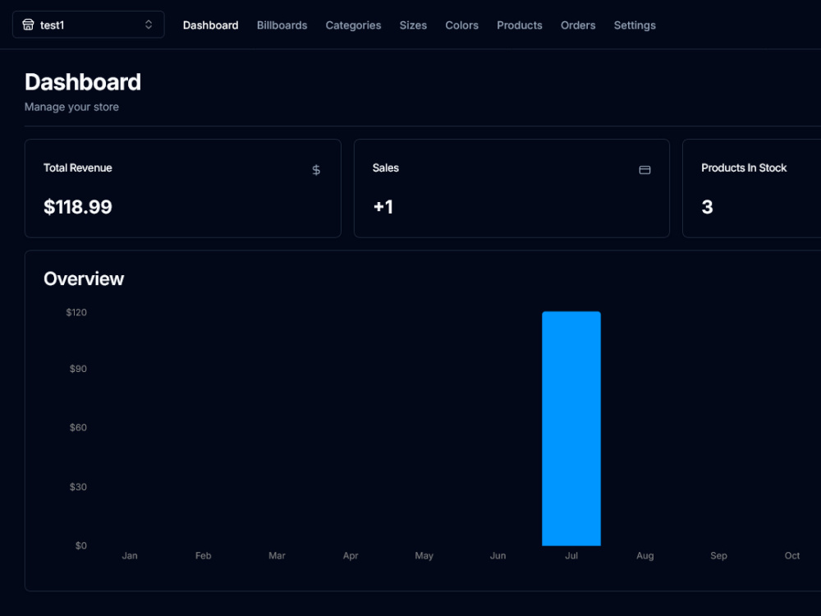
Task: Click the Jul axis label
Action: pyautogui.click(x=571, y=556)
